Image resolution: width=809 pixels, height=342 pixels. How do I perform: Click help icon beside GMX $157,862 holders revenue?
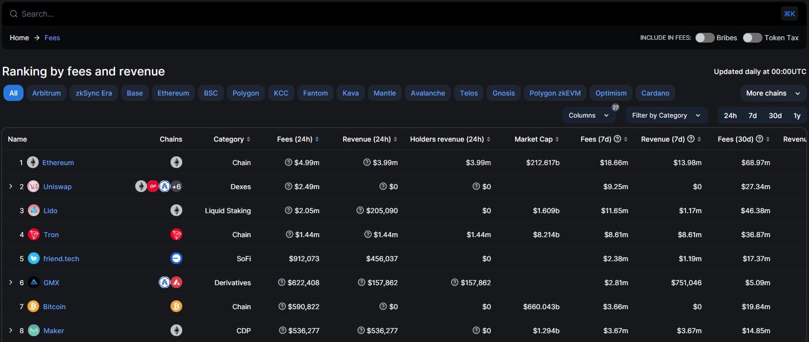click(455, 282)
